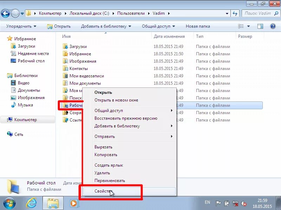The height and width of the screenshot is (210, 281).
Task: Open Изображения library in sidebar
Action: point(28,98)
